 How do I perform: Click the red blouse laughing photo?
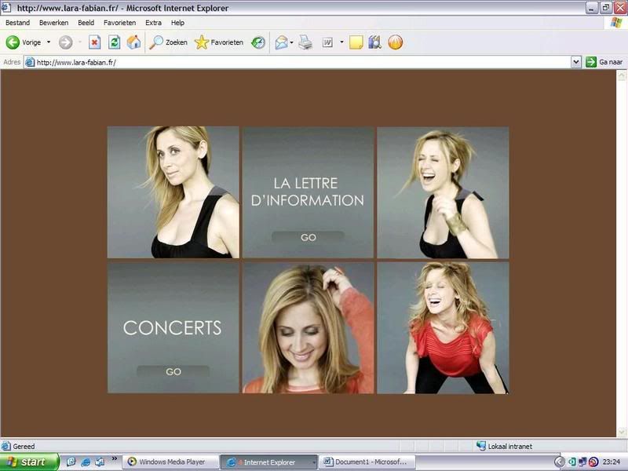click(x=443, y=327)
